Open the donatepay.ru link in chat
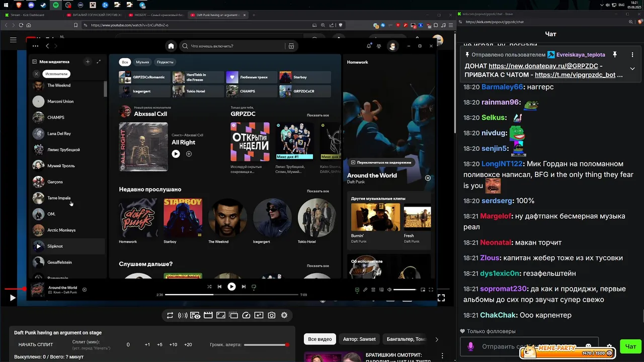644x362 pixels. (x=543, y=66)
